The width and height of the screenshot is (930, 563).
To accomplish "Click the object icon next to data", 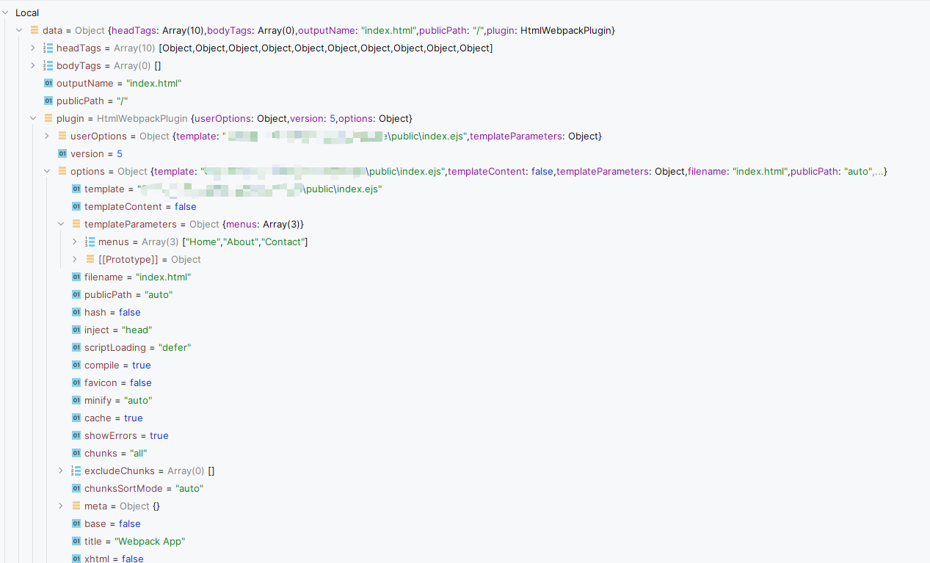I will (x=33, y=30).
